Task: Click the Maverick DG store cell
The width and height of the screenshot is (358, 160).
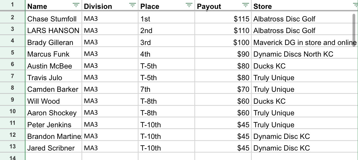Action: [x=304, y=43]
